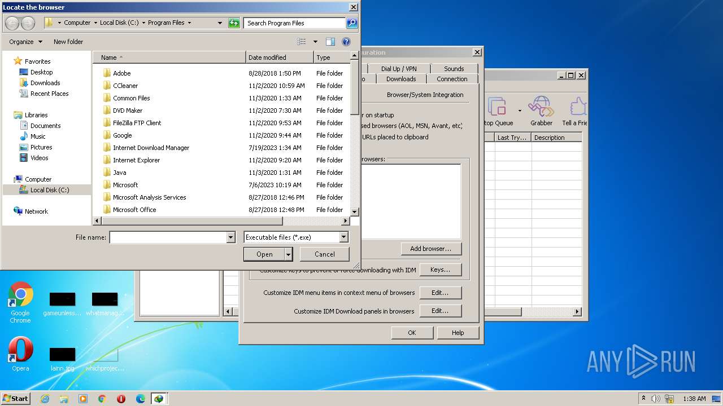Click the volume icon in system tray
The image size is (723, 406).
coord(655,399)
